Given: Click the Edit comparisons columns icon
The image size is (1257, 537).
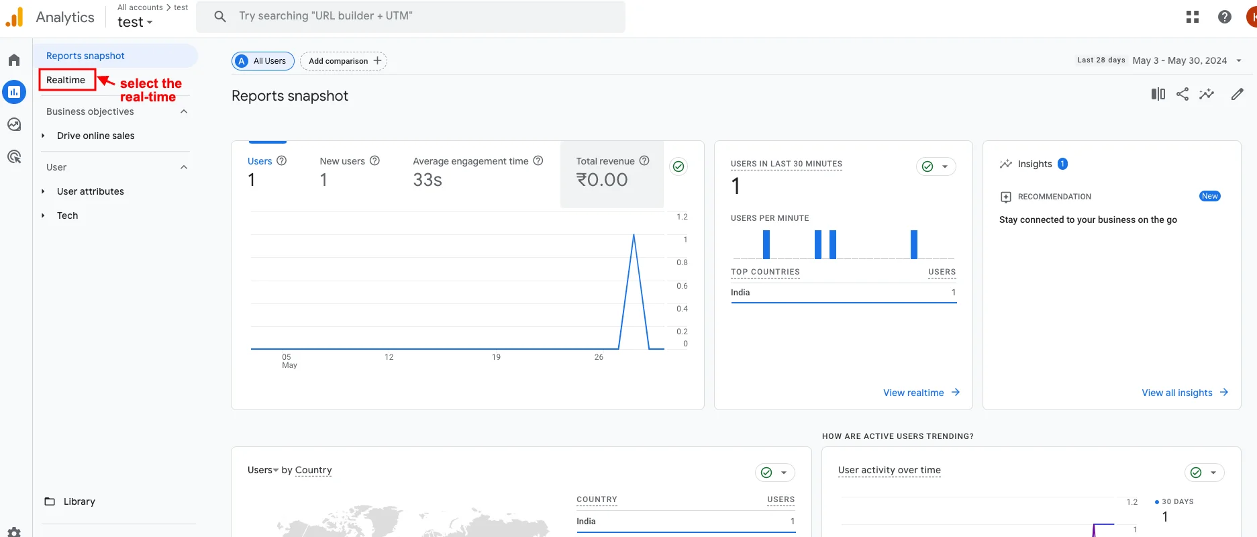Looking at the screenshot, I should point(1158,94).
